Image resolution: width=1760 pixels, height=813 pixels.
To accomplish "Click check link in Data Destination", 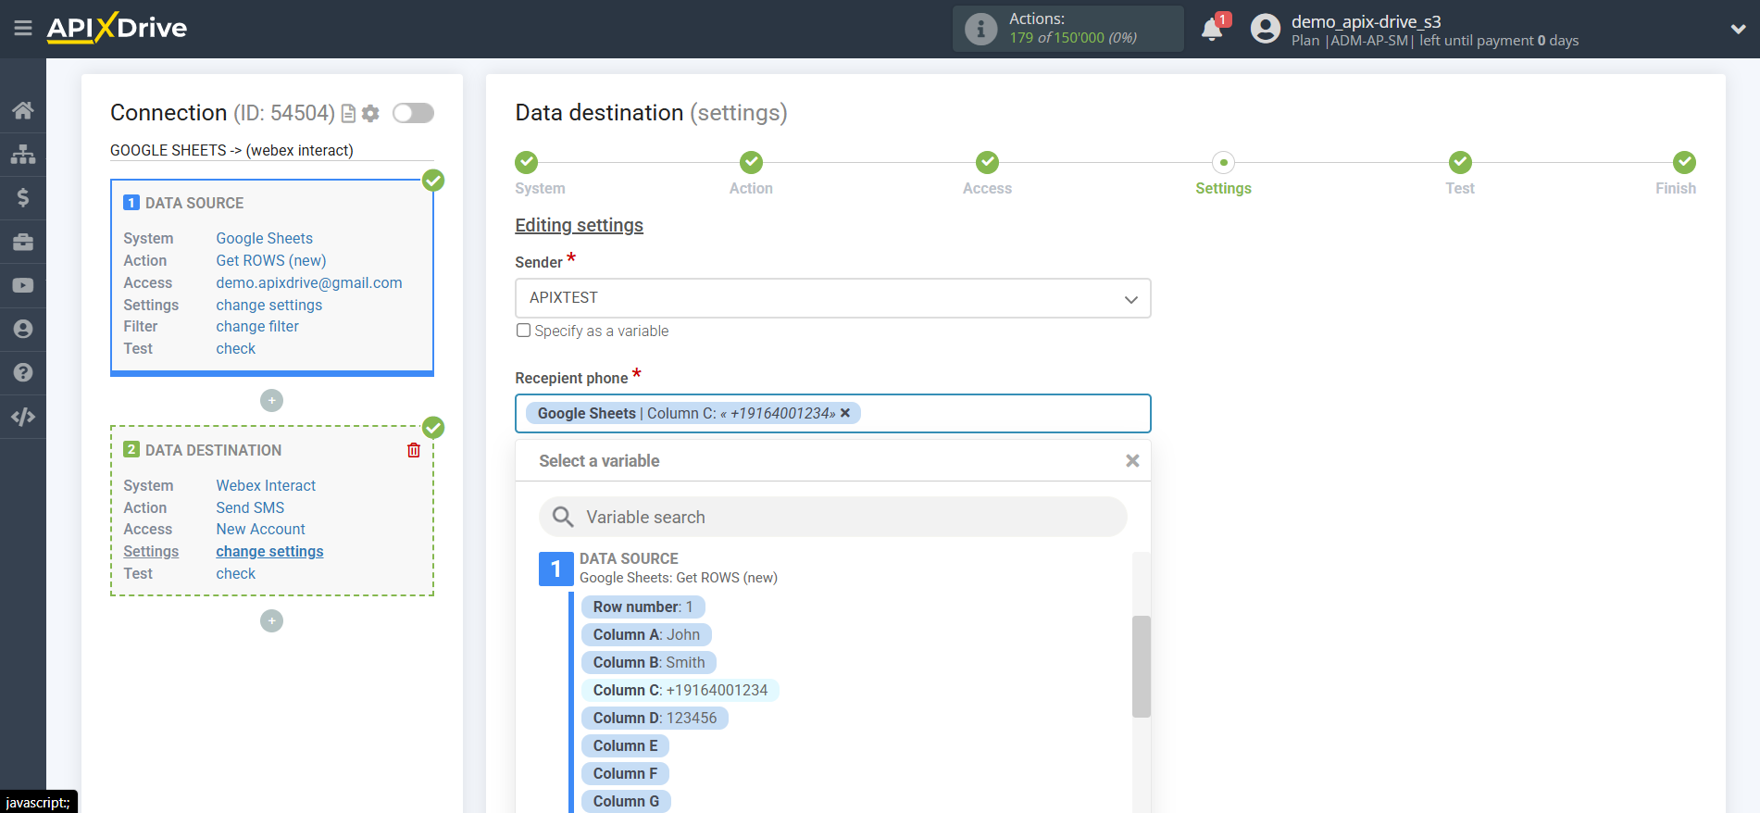I will pyautogui.click(x=236, y=573).
